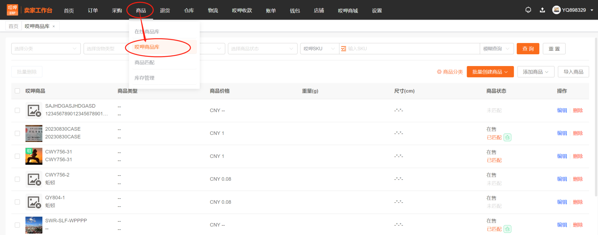The image size is (598, 235).
Task: Select 商品匹配 from the dropdown menu
Action: tap(145, 62)
